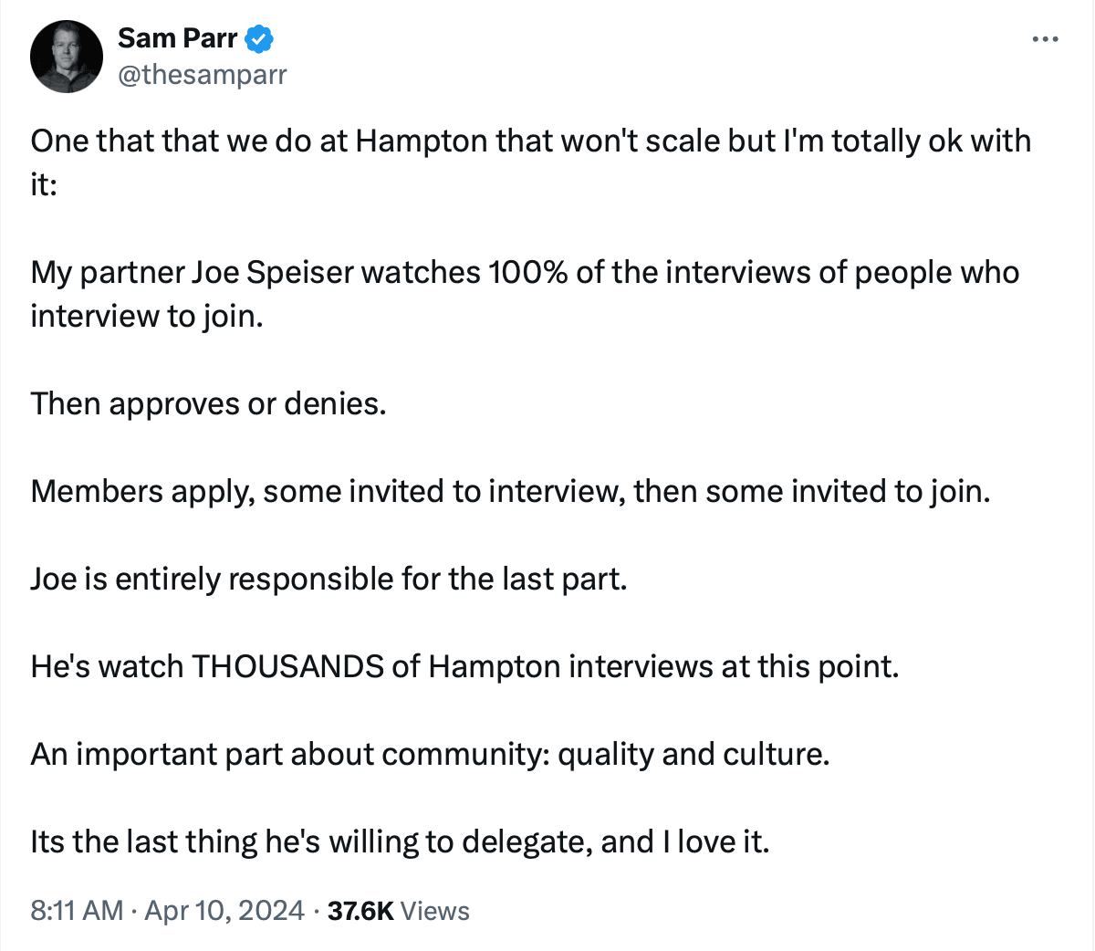Click the "interview to join." line

click(x=146, y=316)
